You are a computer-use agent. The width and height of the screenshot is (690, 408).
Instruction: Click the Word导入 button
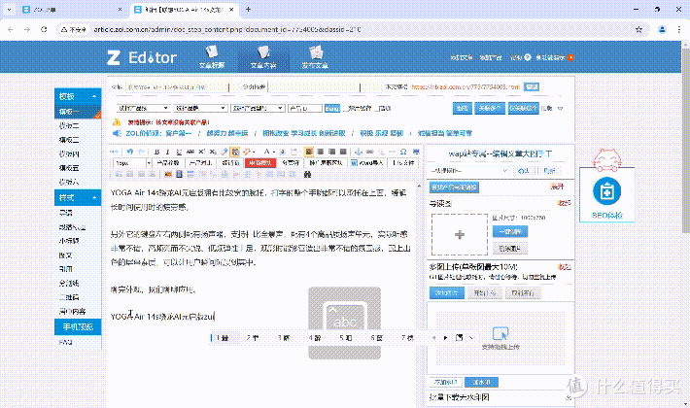coord(368,163)
